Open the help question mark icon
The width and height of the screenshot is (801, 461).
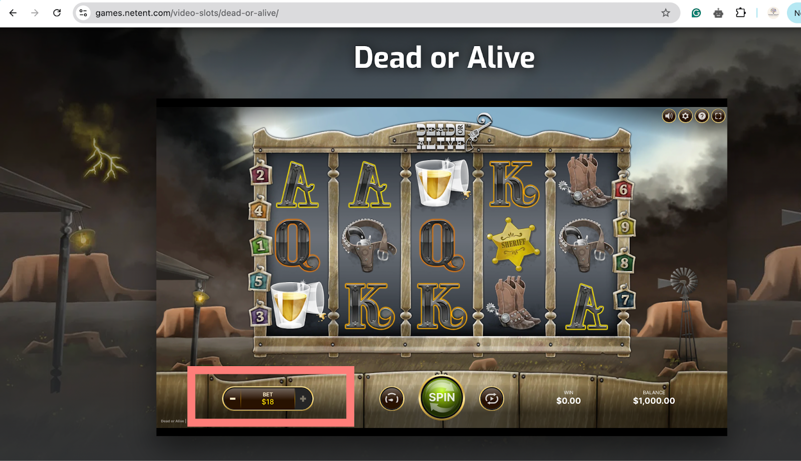[702, 116]
